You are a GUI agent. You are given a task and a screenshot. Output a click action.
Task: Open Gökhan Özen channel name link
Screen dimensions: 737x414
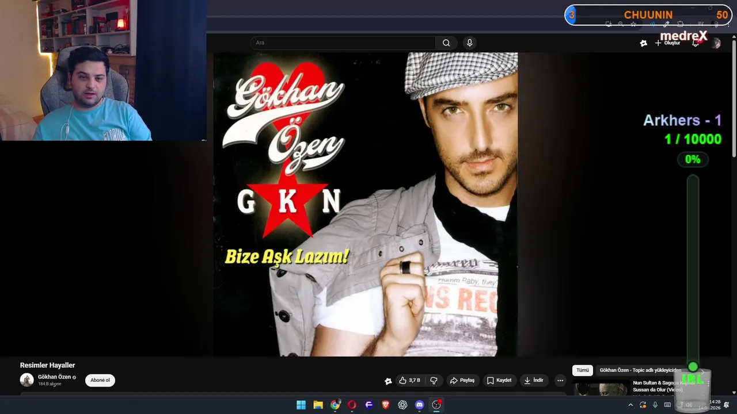(x=55, y=377)
